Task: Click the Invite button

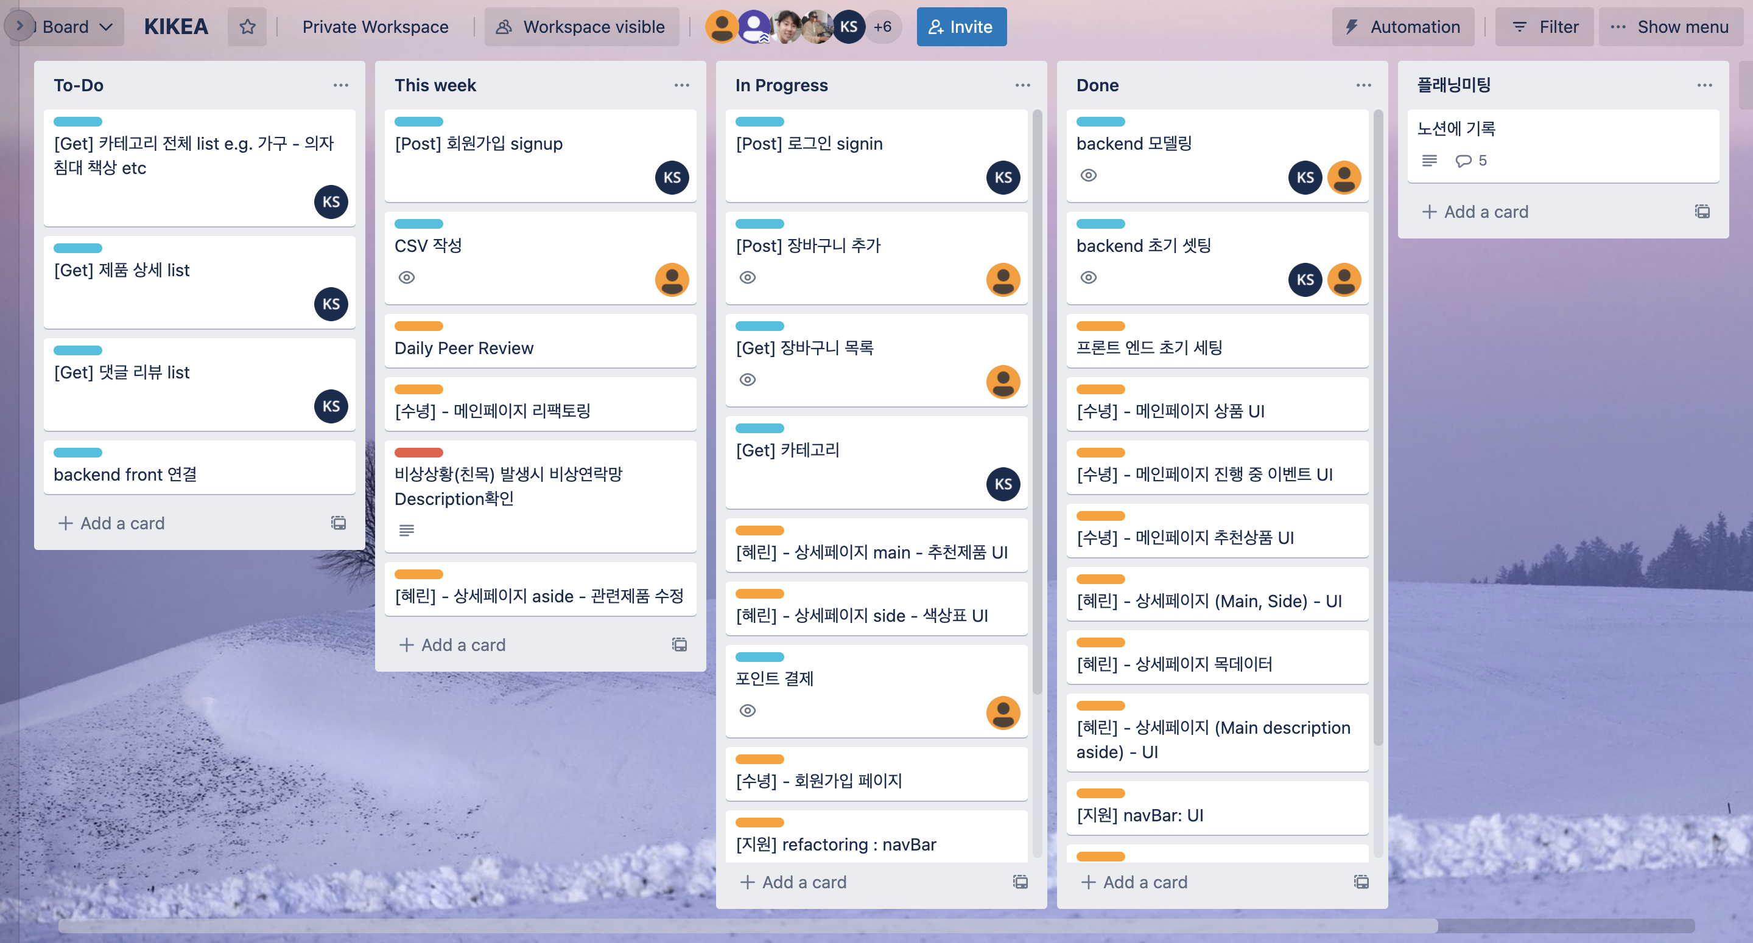Action: [961, 27]
